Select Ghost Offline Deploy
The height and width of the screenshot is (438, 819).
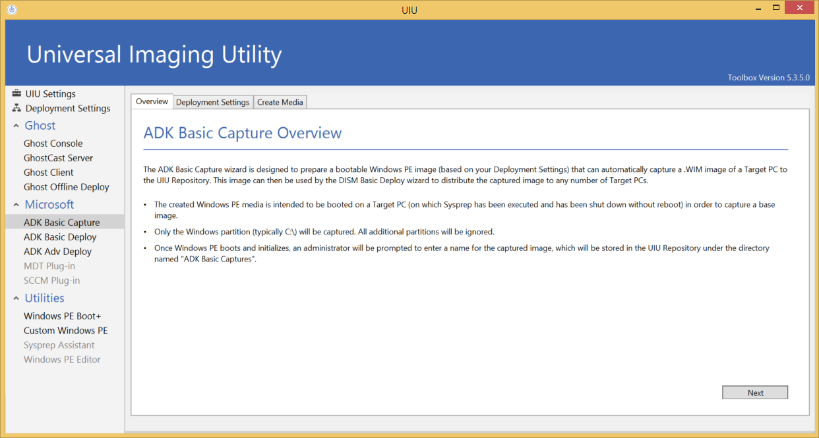[x=67, y=187]
